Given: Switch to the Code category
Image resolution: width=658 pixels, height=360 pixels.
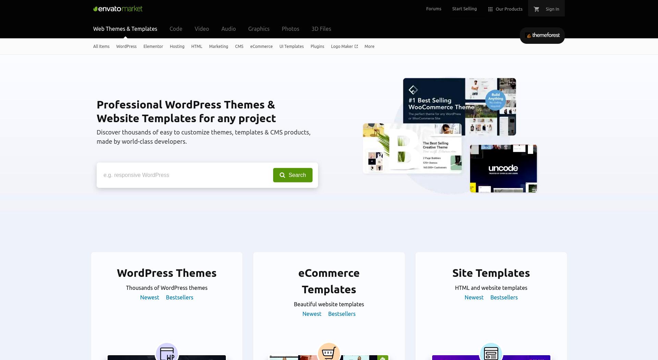Looking at the screenshot, I should (x=176, y=29).
